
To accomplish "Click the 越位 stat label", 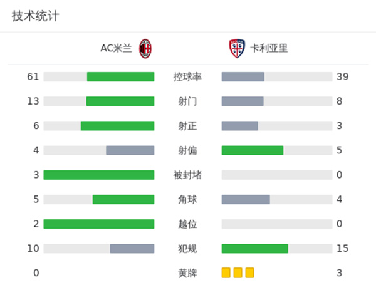I will (187, 224).
